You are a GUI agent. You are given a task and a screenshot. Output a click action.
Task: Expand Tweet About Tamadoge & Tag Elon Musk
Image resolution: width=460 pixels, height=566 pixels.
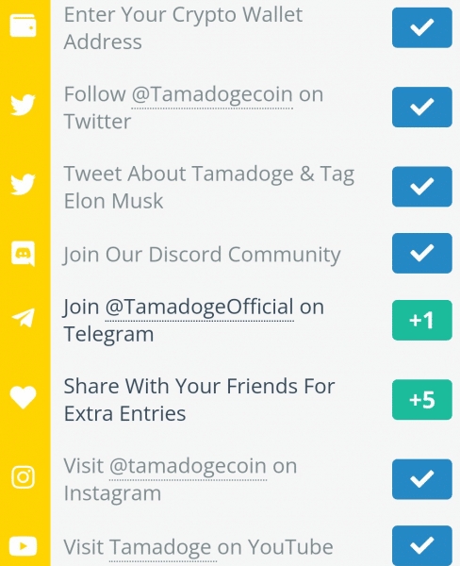coord(209,187)
